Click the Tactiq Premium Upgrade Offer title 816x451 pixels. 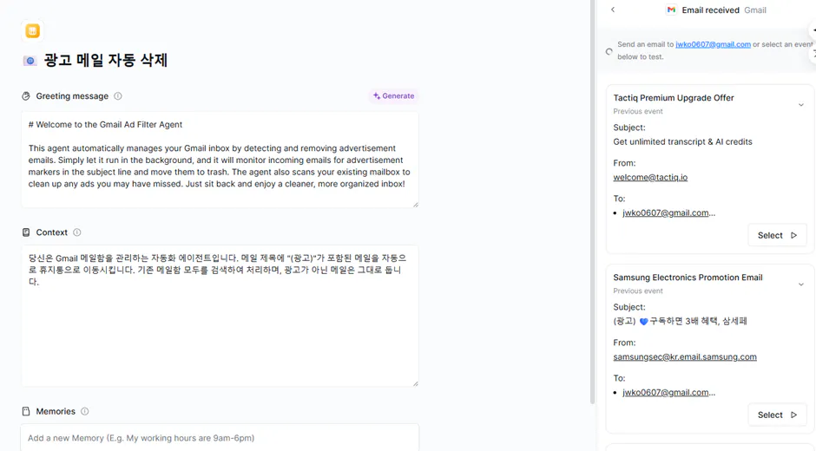(x=674, y=98)
